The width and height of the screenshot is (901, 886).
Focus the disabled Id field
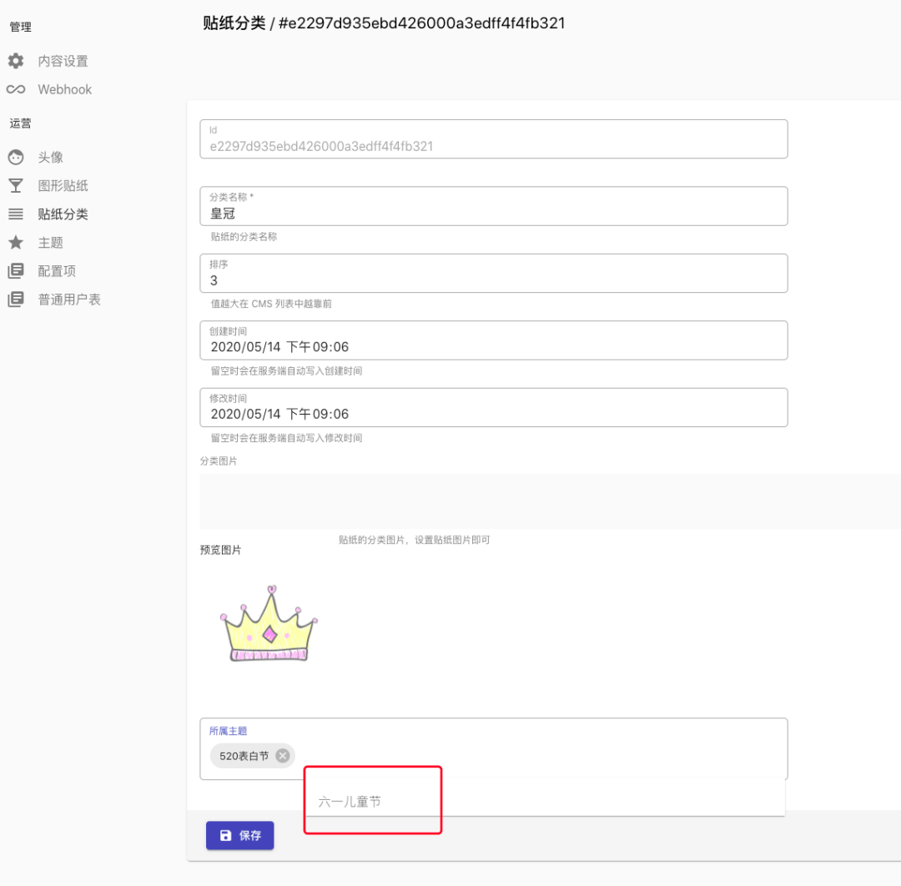point(494,139)
